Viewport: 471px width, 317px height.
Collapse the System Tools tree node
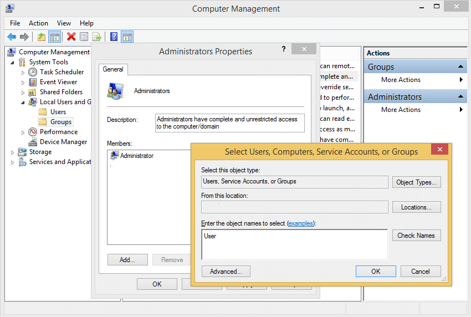pyautogui.click(x=12, y=63)
